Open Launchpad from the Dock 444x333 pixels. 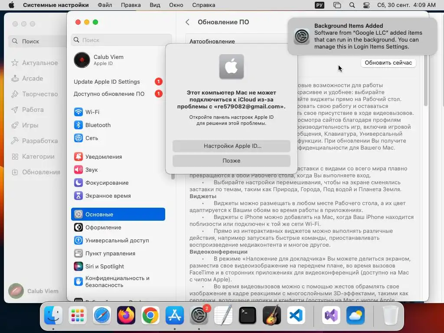pos(78,315)
